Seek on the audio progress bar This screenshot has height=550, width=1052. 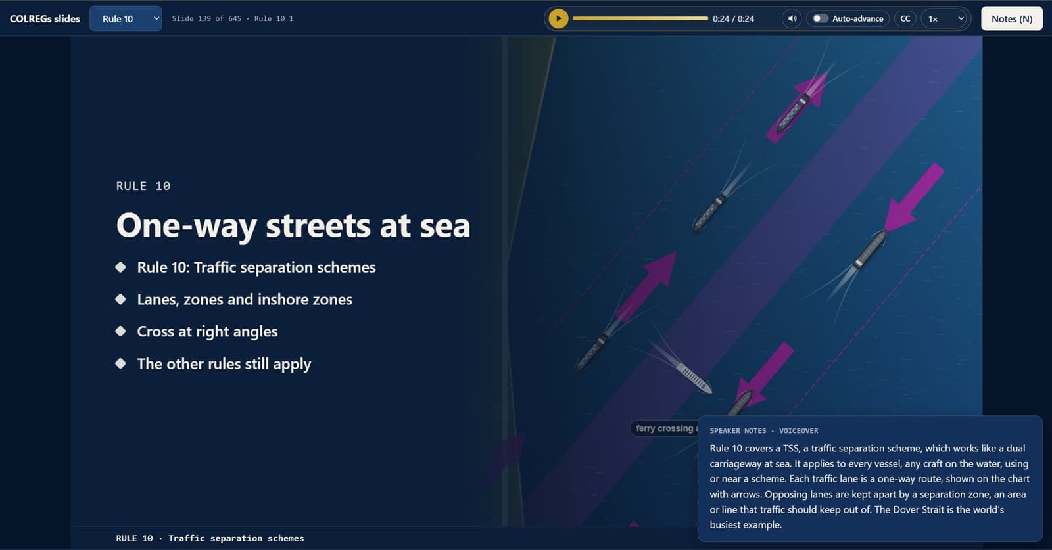640,18
